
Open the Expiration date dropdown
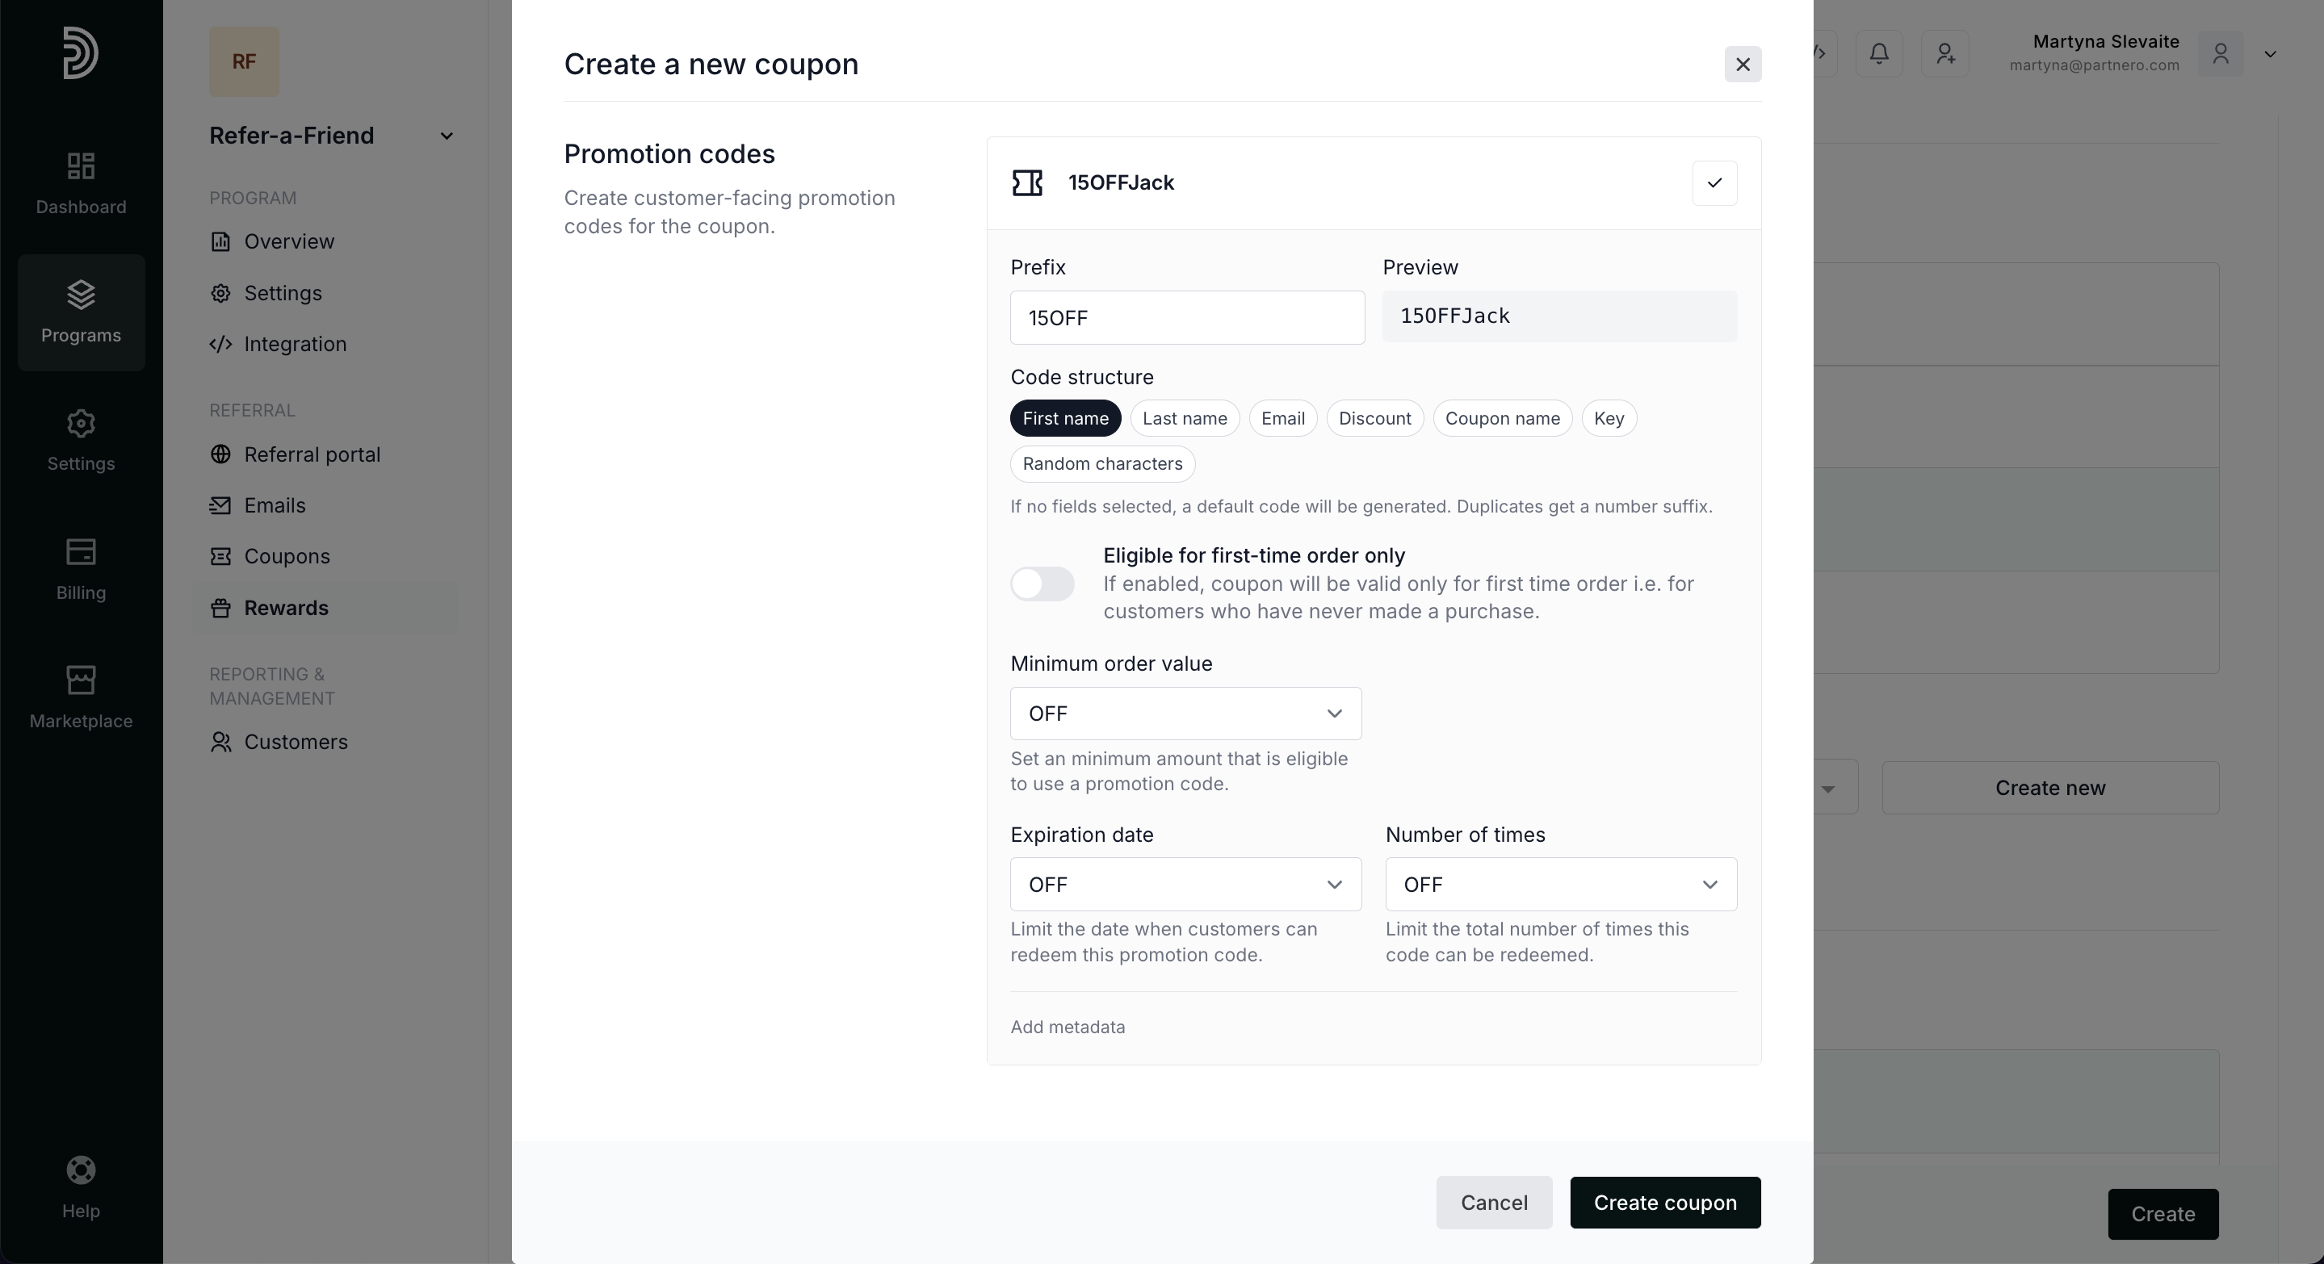(1185, 885)
